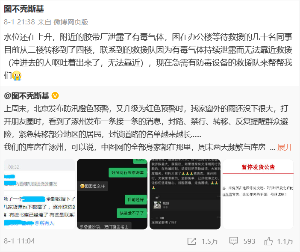Like the post with thumbs-up icon

click(x=268, y=241)
